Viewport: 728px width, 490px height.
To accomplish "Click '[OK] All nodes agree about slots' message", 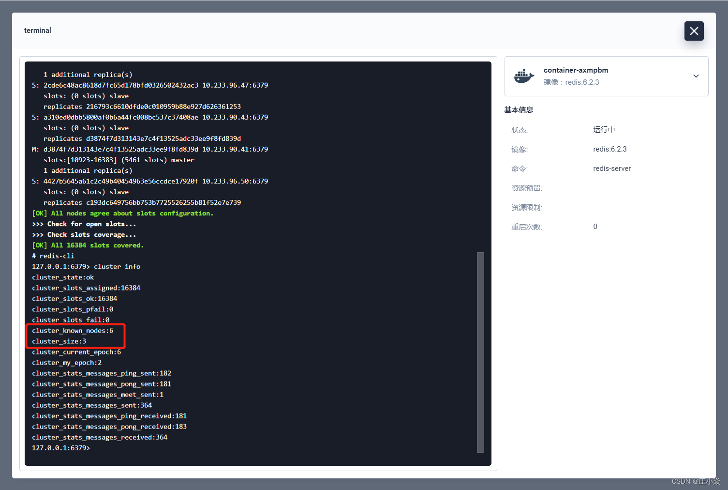I will [123, 214].
